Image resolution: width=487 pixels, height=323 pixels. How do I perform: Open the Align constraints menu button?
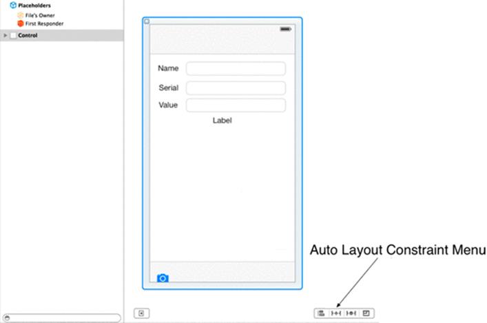[322, 313]
